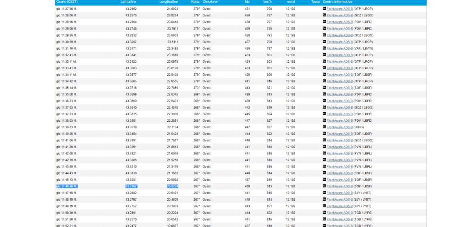Click the FlightAware logo icon in the 11:27:36 row

click(x=324, y=9)
